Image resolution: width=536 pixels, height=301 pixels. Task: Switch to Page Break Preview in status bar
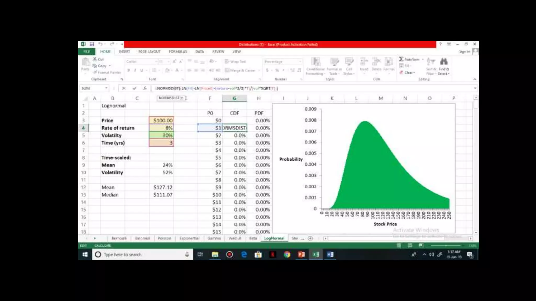[421, 245]
